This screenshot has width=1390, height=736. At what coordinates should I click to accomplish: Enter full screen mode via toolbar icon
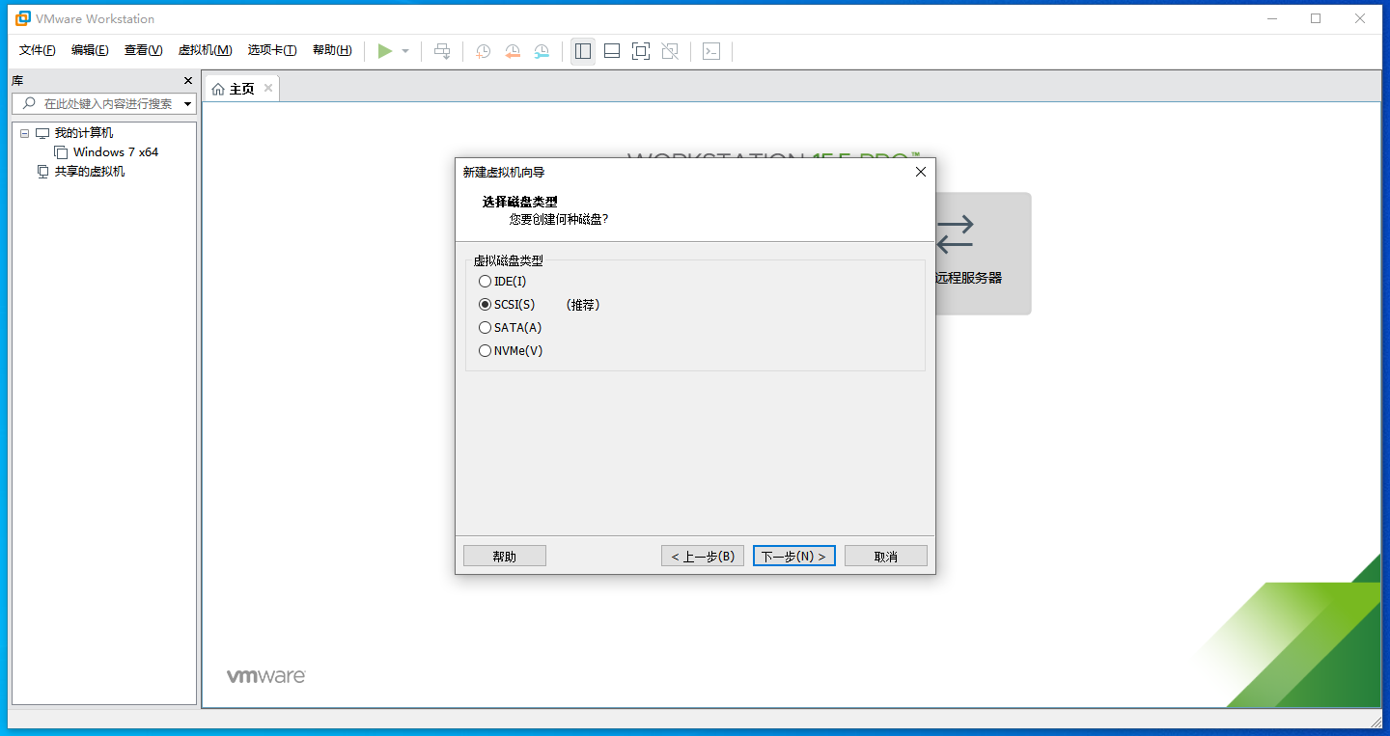(x=641, y=51)
